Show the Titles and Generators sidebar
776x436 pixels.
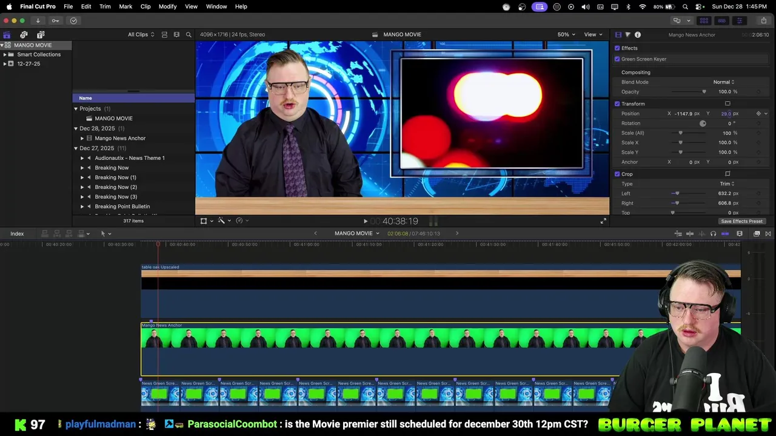pyautogui.click(x=41, y=35)
